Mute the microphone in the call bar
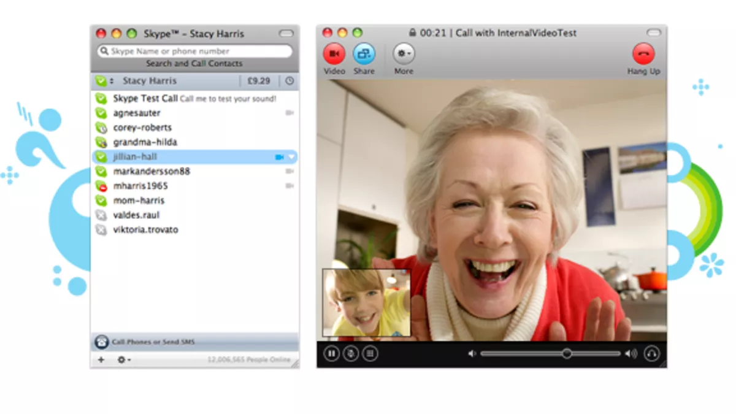Screen dimensions: 736x414 (350, 354)
